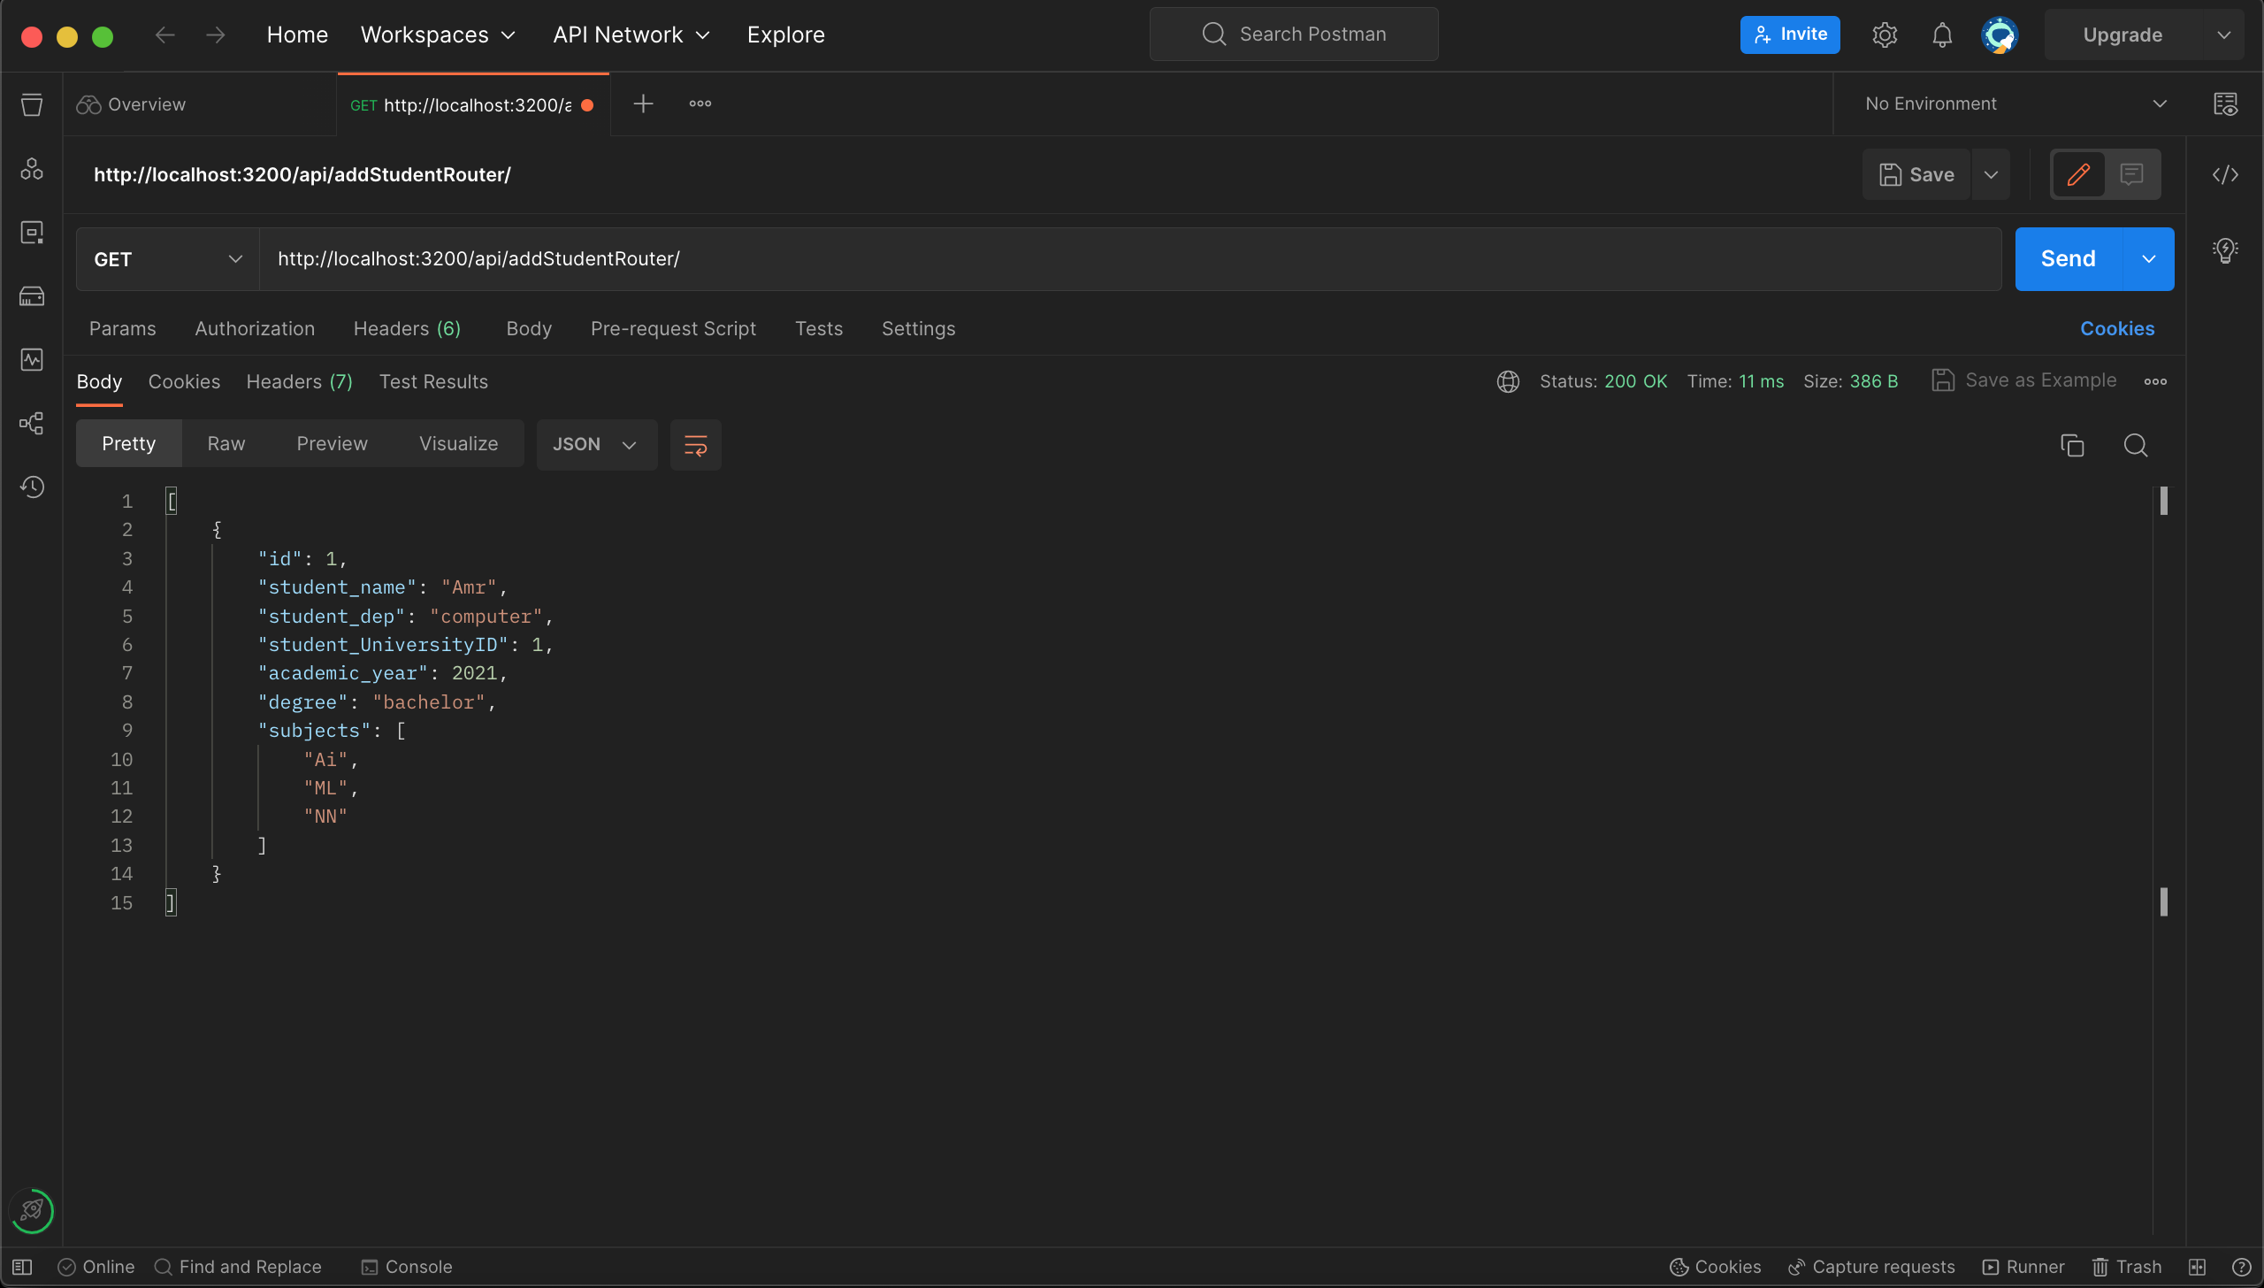Search within the response body
Viewport: 2264px width, 1288px height.
click(x=2136, y=445)
